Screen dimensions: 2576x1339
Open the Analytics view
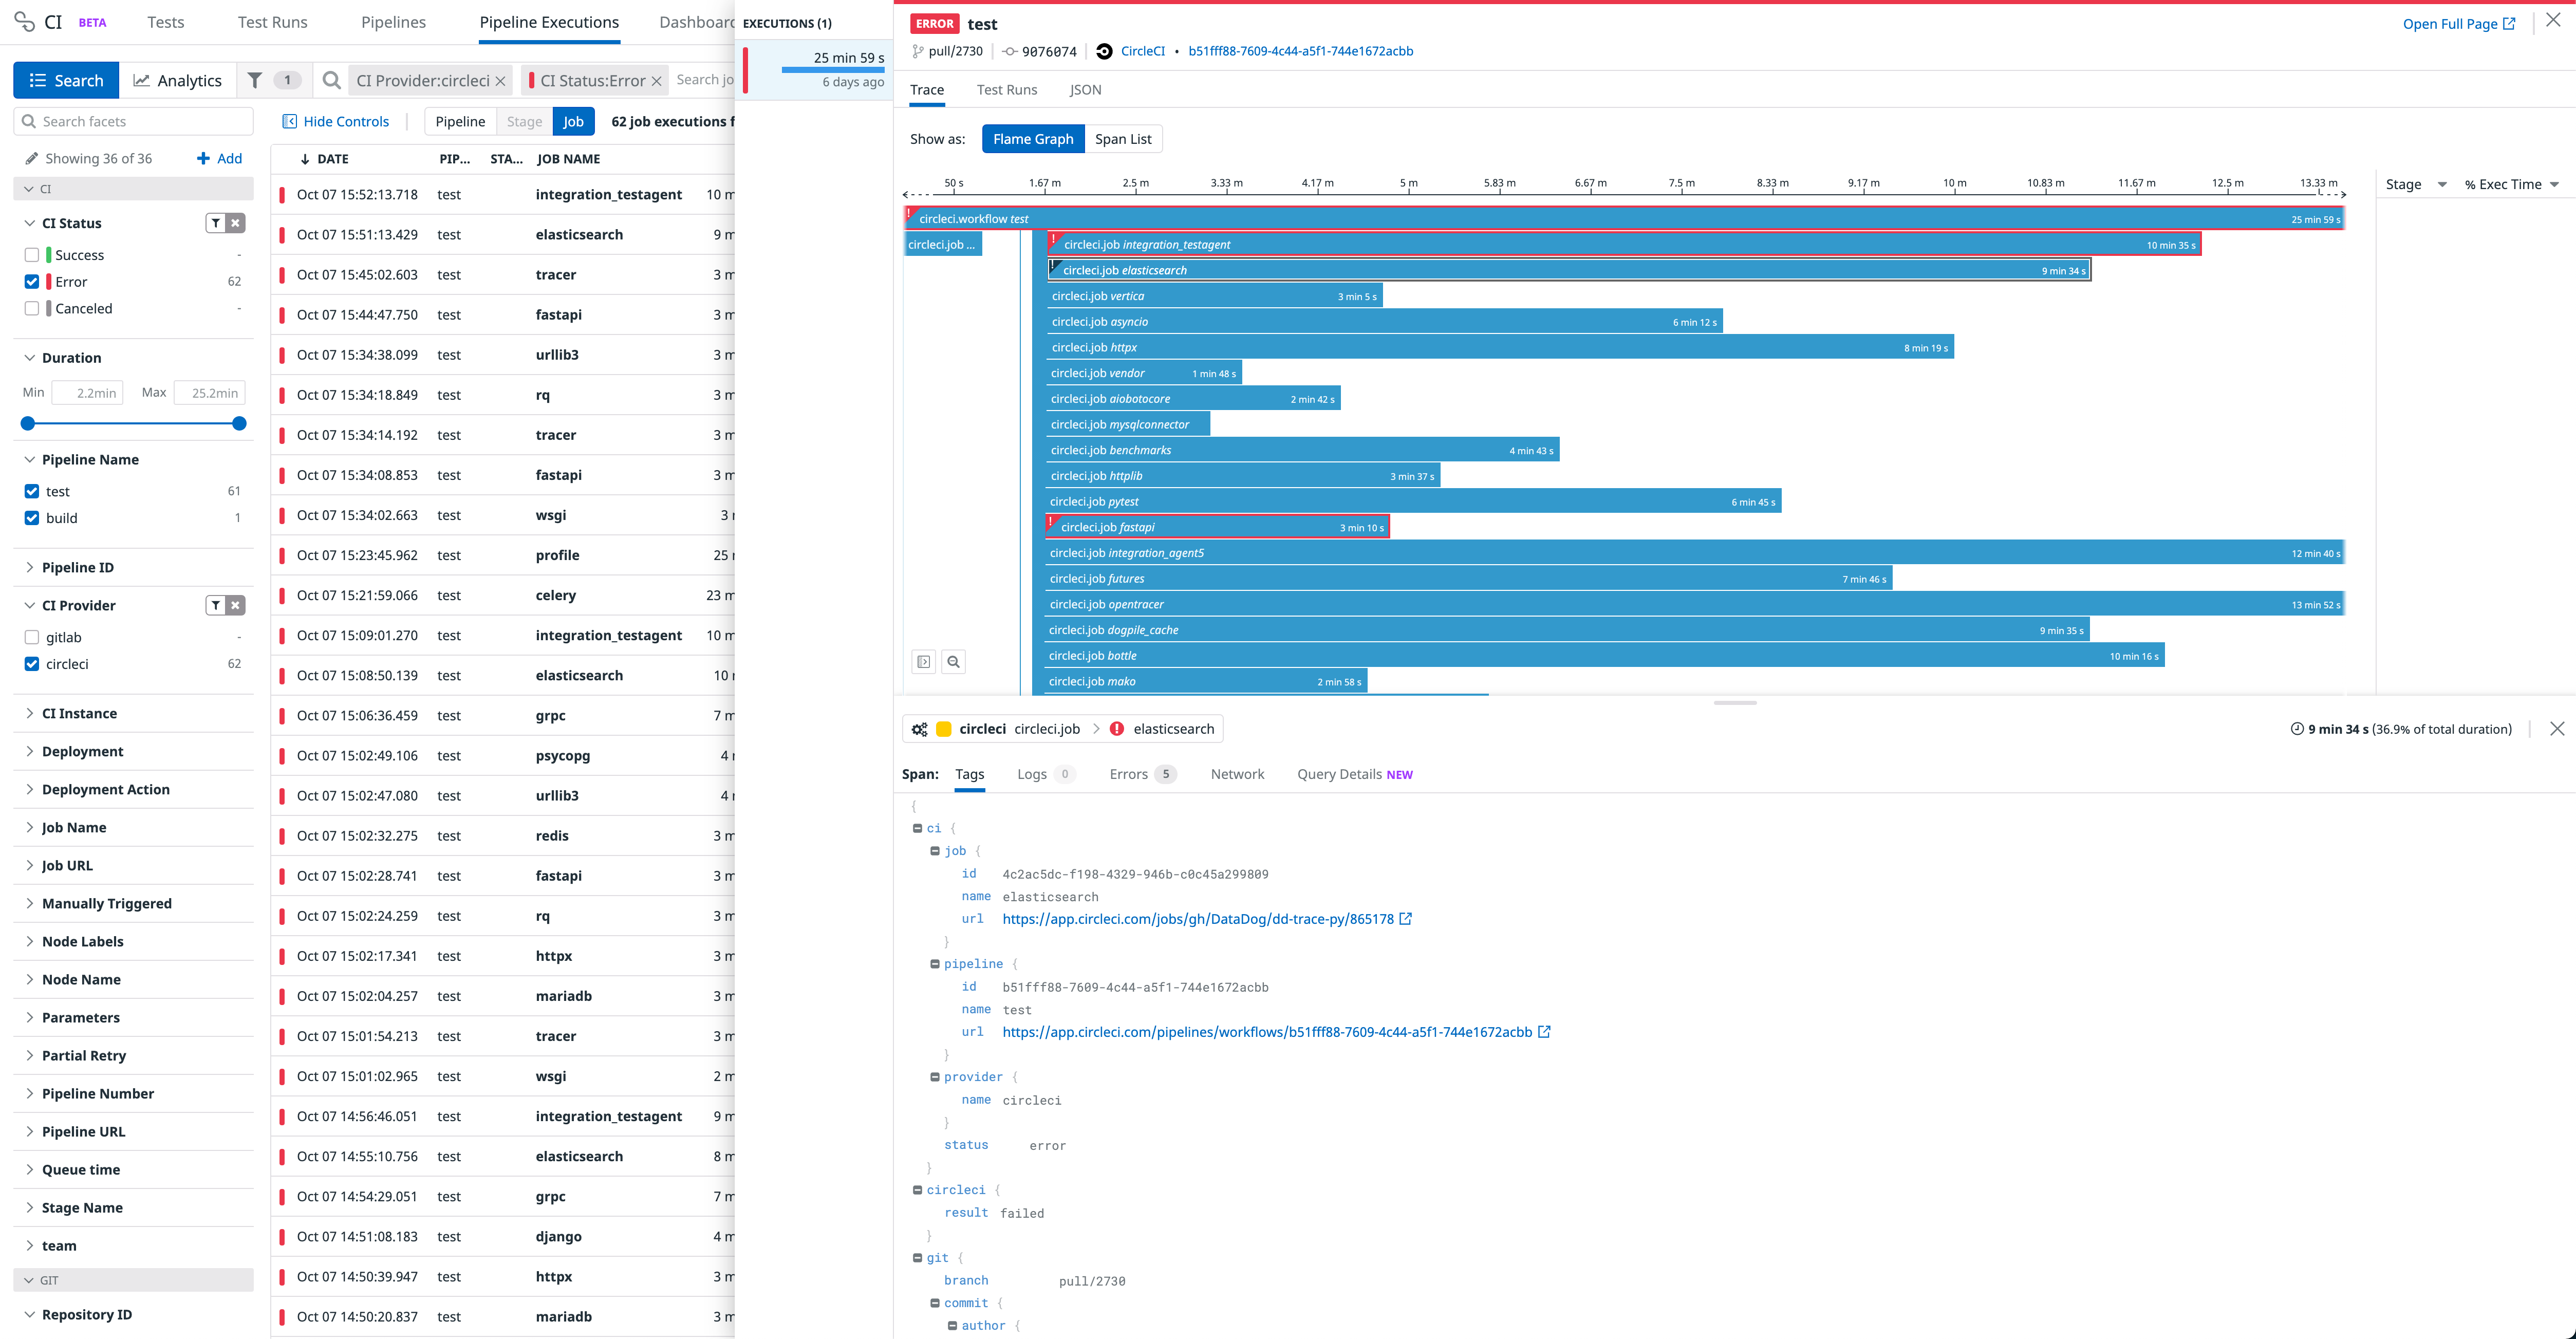(178, 80)
